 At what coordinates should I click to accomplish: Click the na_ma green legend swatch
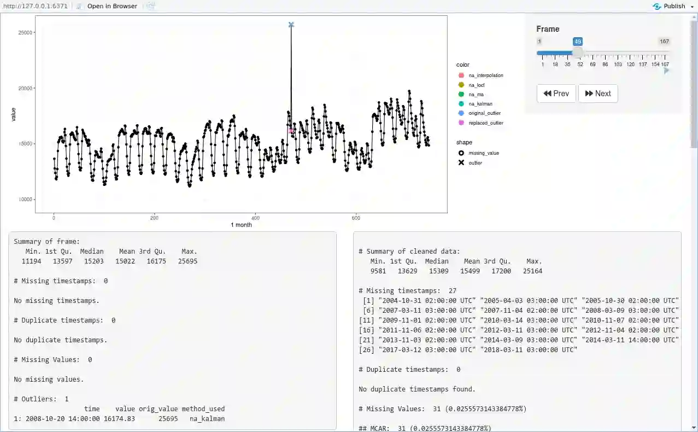[x=461, y=95]
